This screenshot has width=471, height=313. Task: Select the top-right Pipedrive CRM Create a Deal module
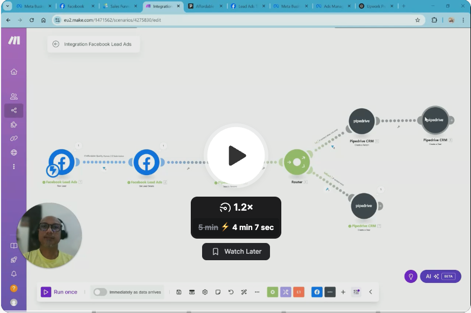(x=435, y=120)
